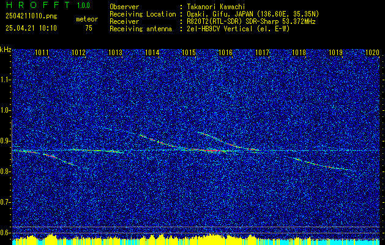385x245 pixels.
Task: Click R820T2(RTL-SDR) SDR-Sharp 53.372MHz text
Action: (x=251, y=21)
